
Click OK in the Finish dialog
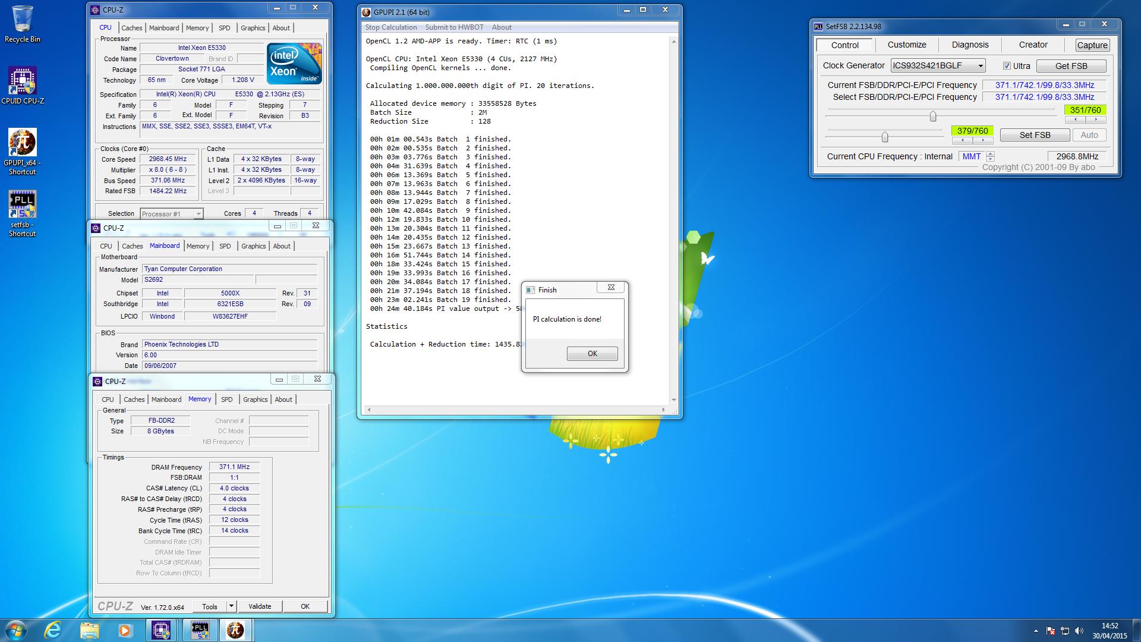(592, 354)
